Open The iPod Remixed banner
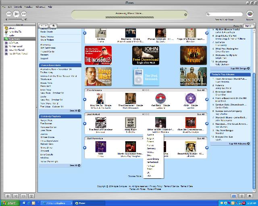Screen dimensions: 258x206 coord(146,76)
